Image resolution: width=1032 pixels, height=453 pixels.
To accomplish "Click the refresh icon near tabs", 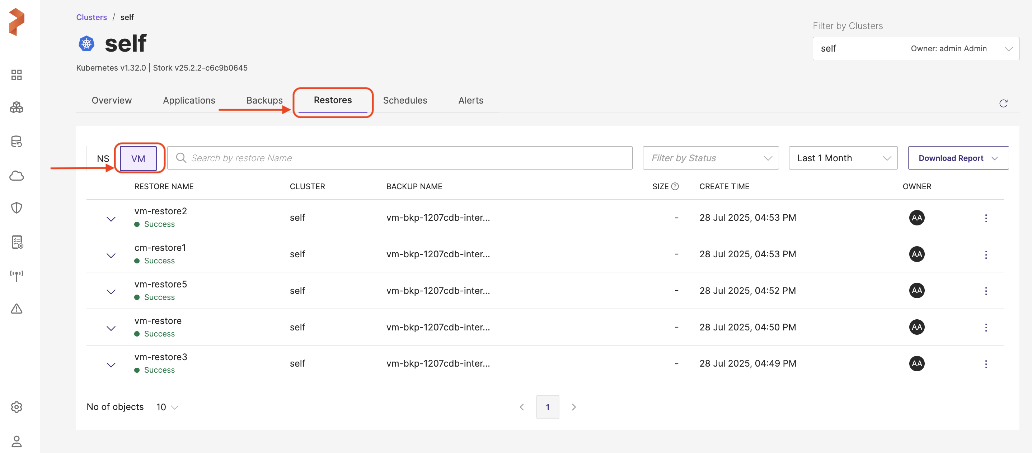I will pos(1003,104).
